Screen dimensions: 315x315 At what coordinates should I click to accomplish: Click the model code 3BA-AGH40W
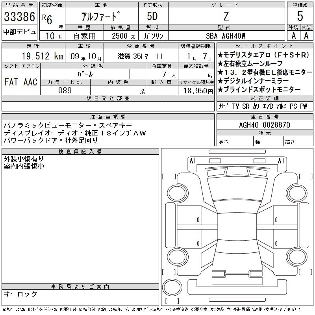226,36
